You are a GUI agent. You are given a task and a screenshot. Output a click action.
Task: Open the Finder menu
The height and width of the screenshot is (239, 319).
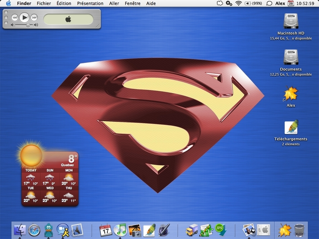(24, 4)
